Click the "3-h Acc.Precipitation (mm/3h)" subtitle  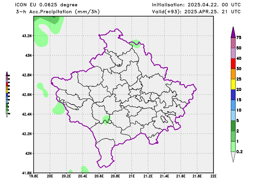[58, 12]
